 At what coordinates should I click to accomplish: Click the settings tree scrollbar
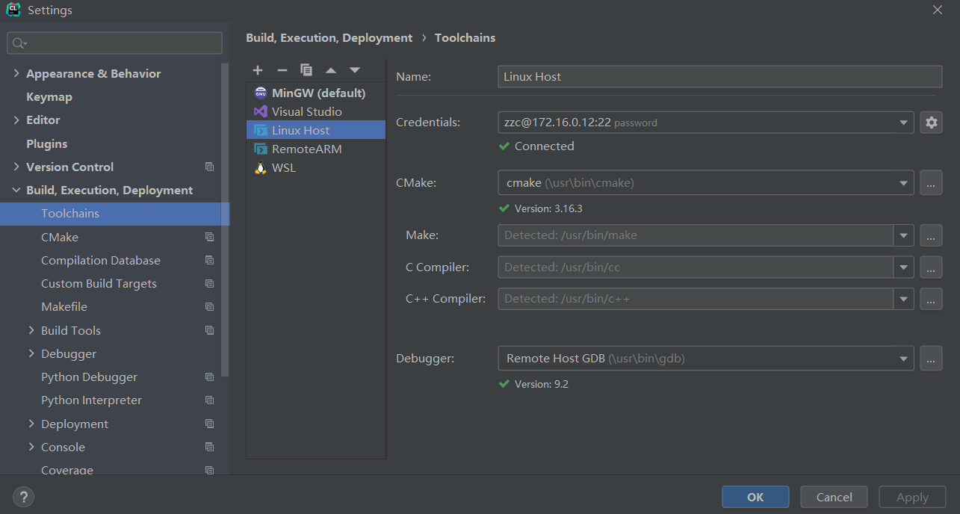point(226,220)
